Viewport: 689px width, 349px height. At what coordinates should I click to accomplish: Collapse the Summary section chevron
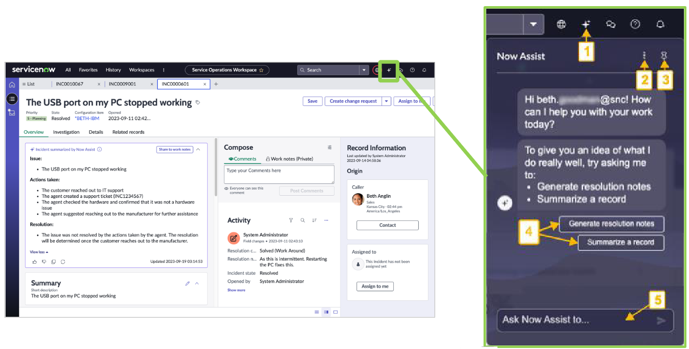click(x=197, y=283)
